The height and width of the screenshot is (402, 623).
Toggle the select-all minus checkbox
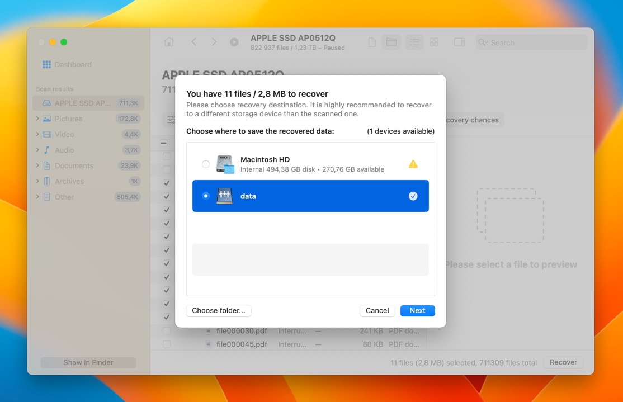tap(164, 143)
